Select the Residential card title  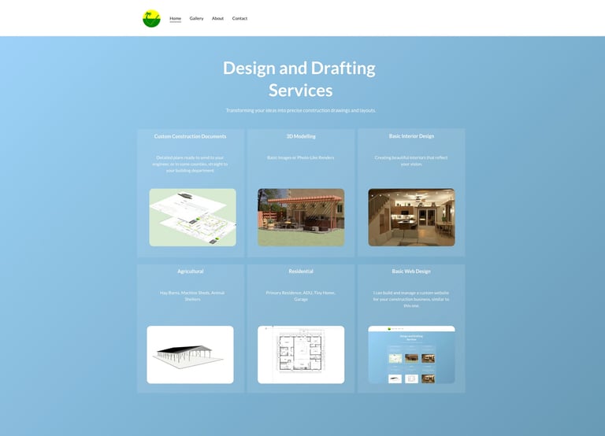point(301,272)
